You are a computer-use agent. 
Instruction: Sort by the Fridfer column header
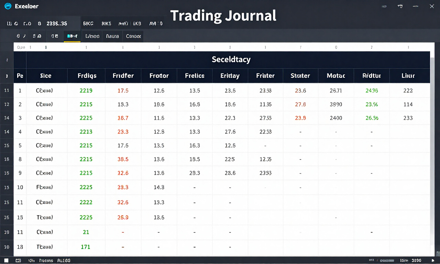point(123,76)
